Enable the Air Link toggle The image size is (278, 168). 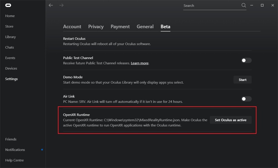pyautogui.click(x=246, y=99)
